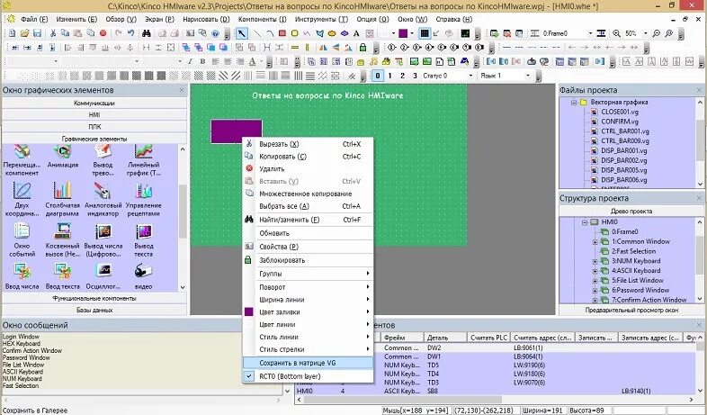Open the Язык 1 language dropdown
This screenshot has height=415, width=707.
pyautogui.click(x=528, y=76)
